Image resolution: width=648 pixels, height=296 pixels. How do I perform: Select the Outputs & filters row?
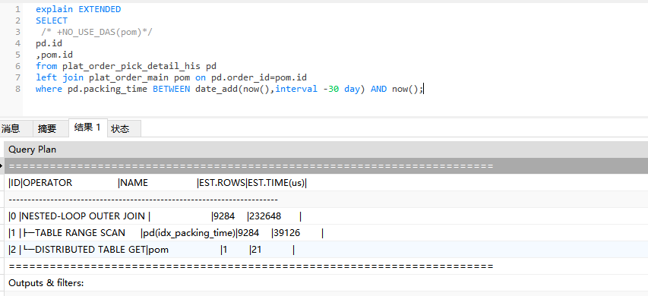(x=326, y=283)
